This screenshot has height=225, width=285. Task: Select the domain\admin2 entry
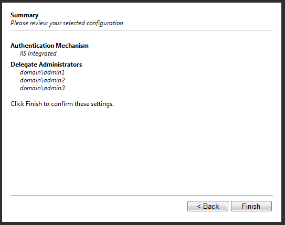(x=43, y=80)
